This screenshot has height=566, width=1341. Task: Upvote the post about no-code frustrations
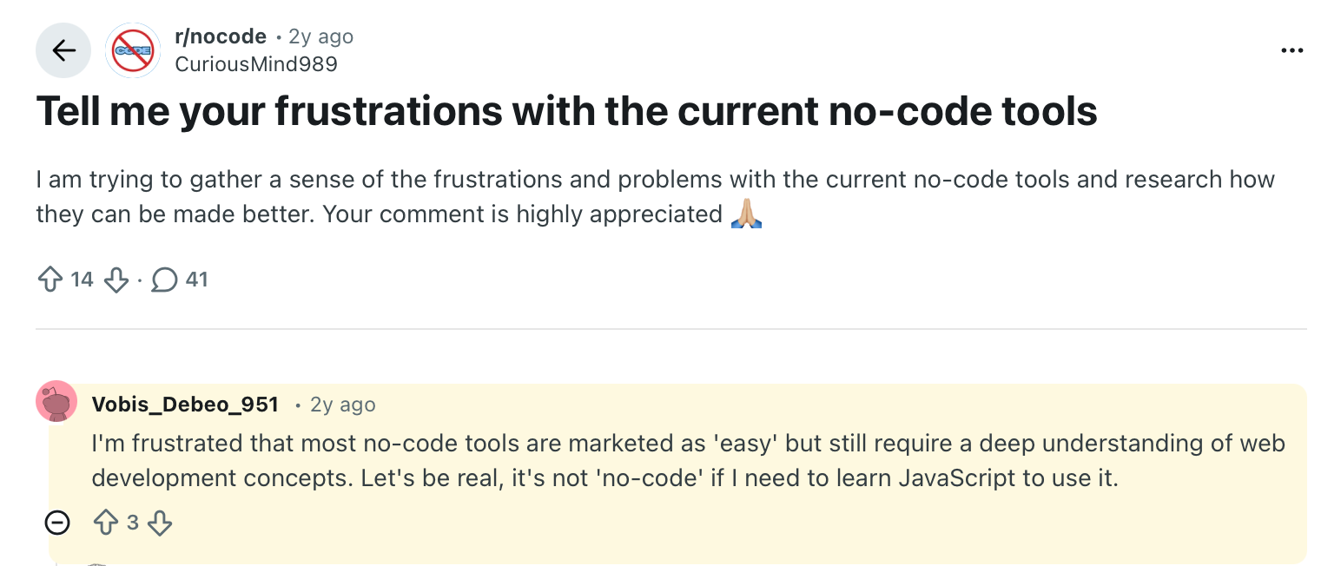coord(50,280)
